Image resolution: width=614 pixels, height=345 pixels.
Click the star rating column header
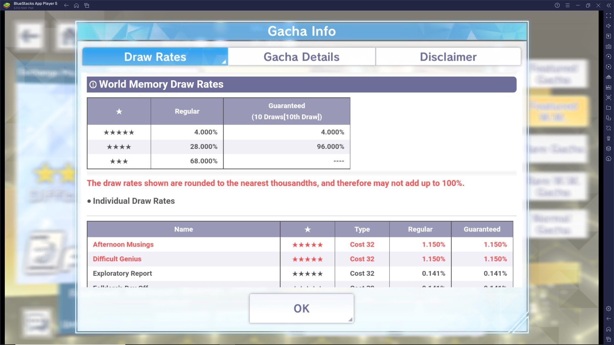(307, 229)
